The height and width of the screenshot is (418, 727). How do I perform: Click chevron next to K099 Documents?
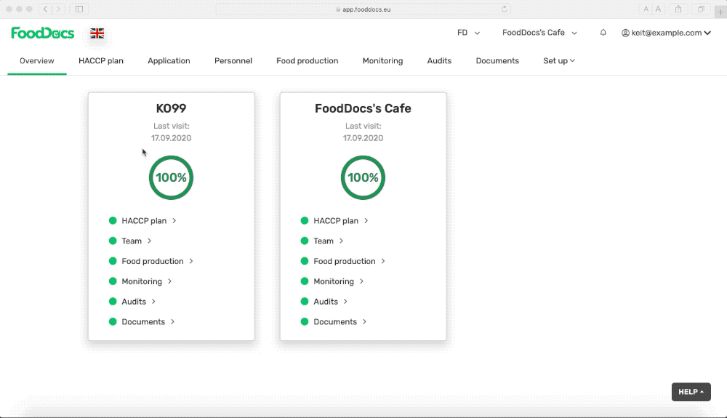tap(172, 321)
